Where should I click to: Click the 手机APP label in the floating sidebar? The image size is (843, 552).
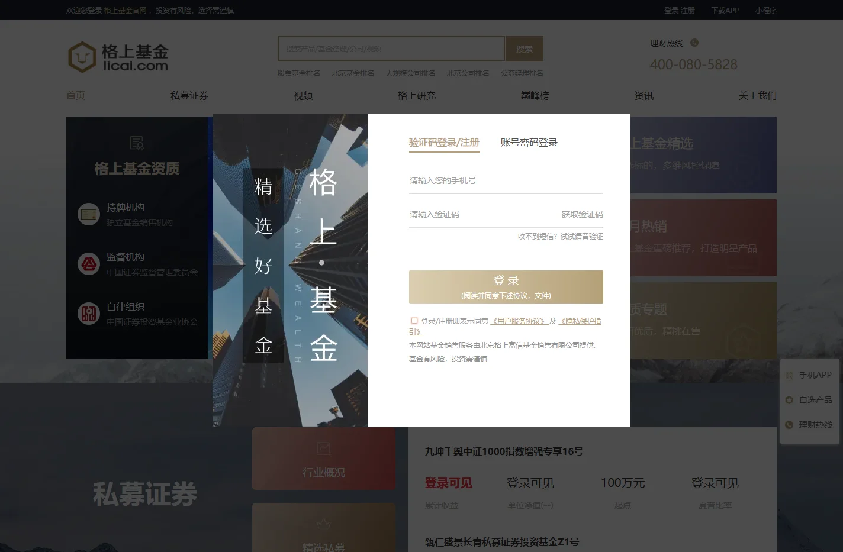(816, 375)
